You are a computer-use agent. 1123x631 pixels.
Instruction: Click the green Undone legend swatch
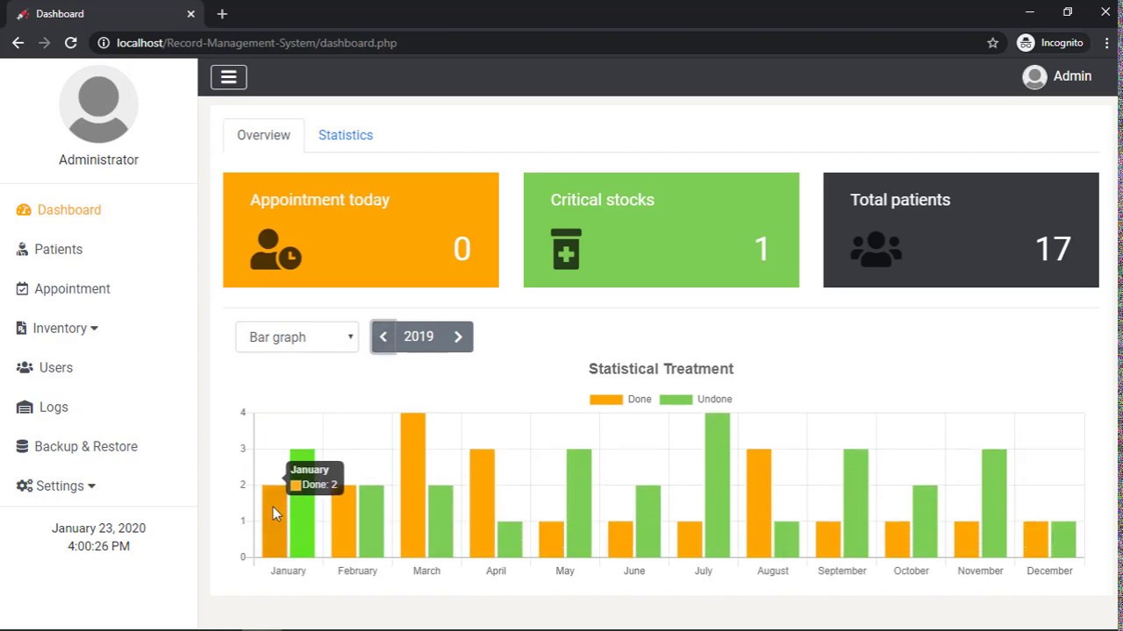(x=676, y=400)
